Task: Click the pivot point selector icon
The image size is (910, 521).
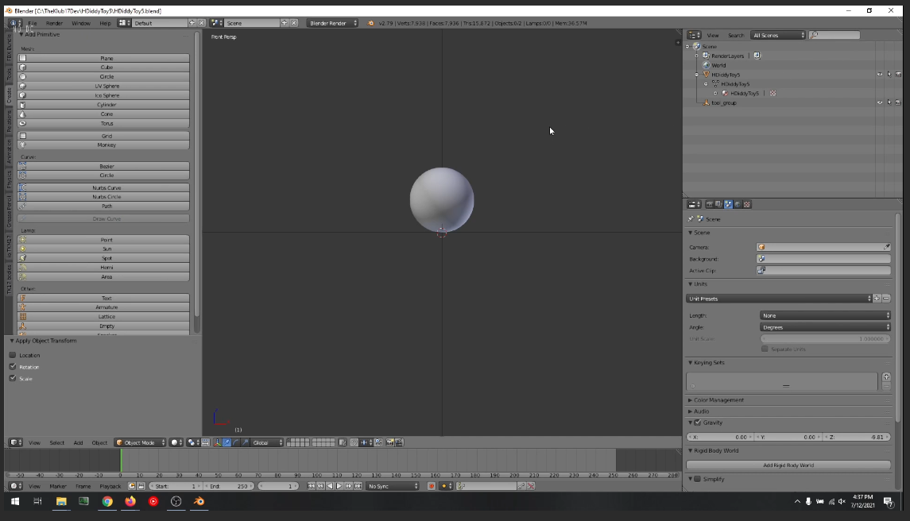Action: [193, 442]
